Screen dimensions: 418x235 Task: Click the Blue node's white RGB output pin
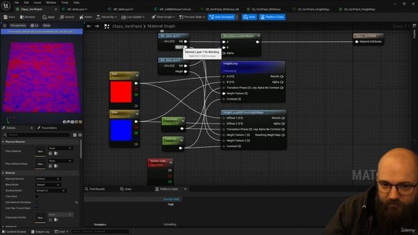[137, 121]
